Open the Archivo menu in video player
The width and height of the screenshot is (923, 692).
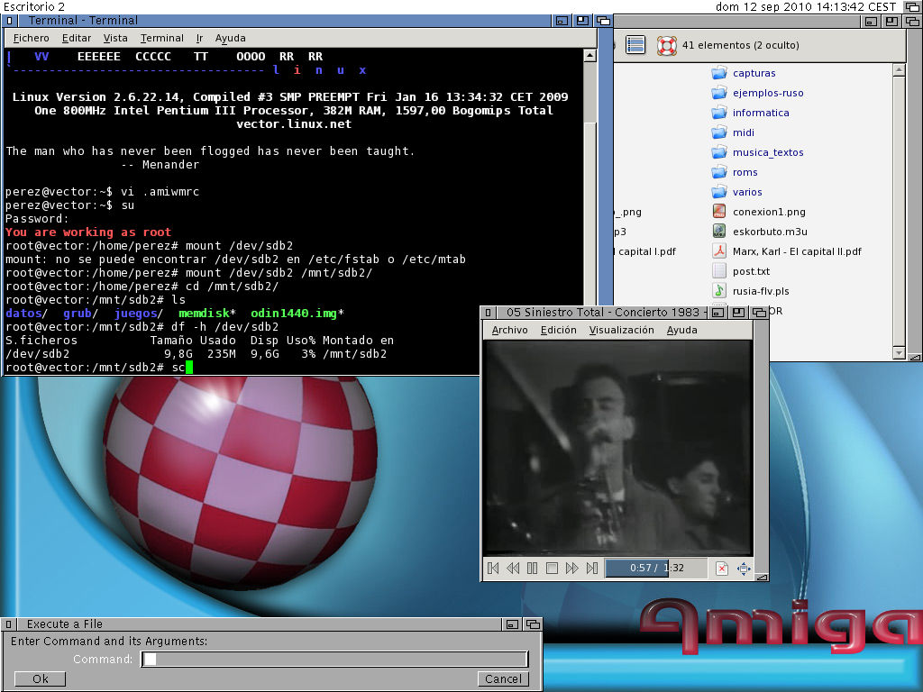[510, 330]
